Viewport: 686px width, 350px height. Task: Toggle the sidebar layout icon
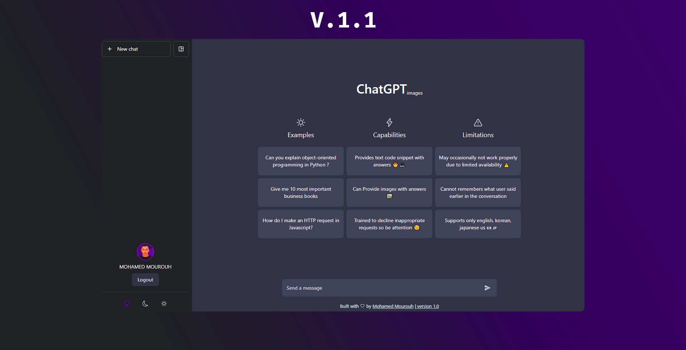tap(181, 49)
